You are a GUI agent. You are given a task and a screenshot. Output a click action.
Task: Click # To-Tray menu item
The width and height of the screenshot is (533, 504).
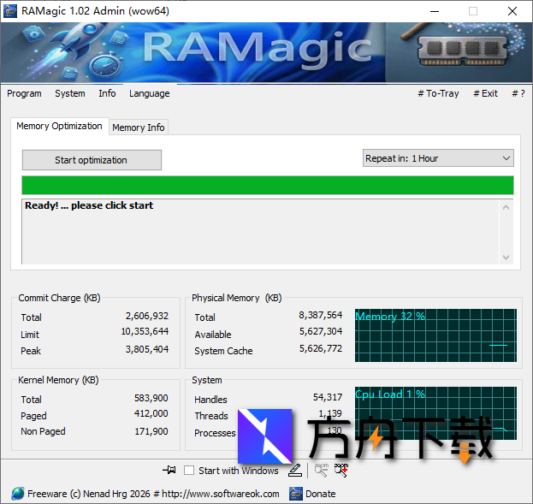click(438, 93)
